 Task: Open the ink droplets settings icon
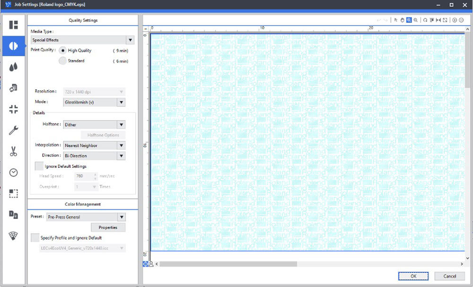13,67
